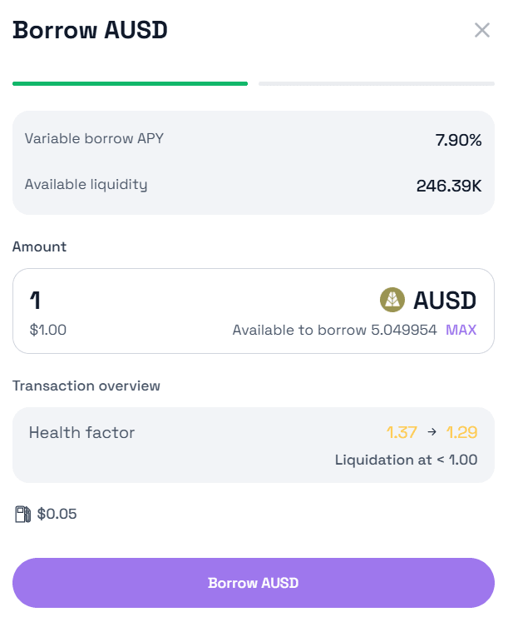Set the maximum amount with MAX

pyautogui.click(x=461, y=330)
